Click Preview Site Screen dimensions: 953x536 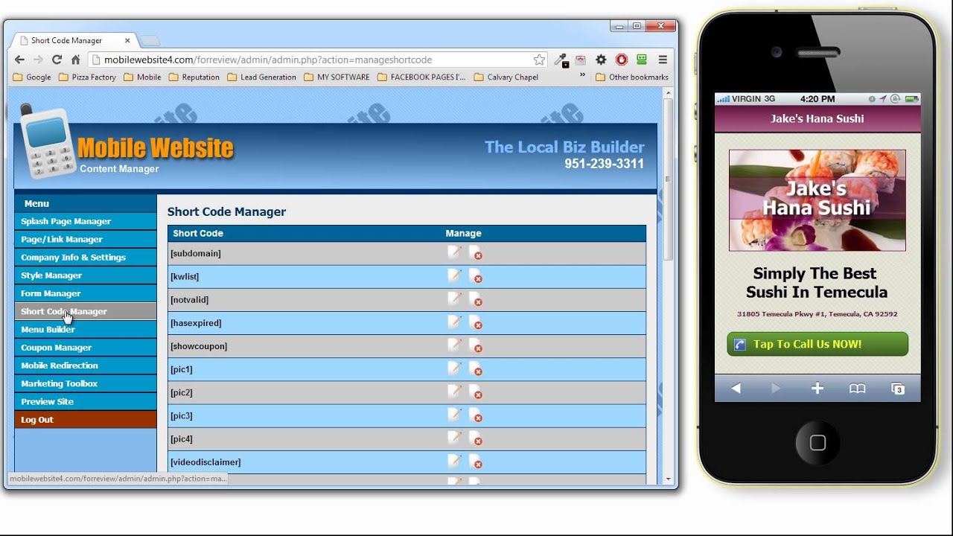click(x=86, y=401)
